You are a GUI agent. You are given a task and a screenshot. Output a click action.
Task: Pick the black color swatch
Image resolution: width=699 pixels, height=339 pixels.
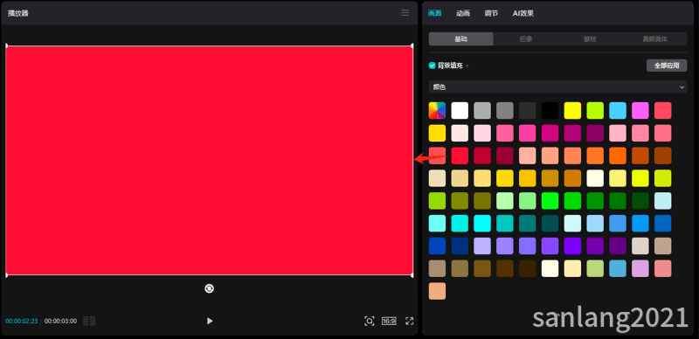[x=550, y=110]
